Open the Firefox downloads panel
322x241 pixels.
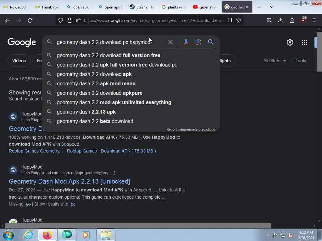(x=280, y=20)
